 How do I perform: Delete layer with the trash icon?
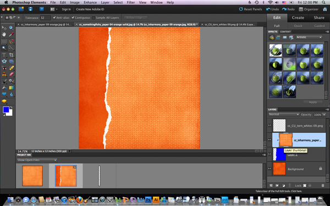pyautogui.click(x=323, y=186)
